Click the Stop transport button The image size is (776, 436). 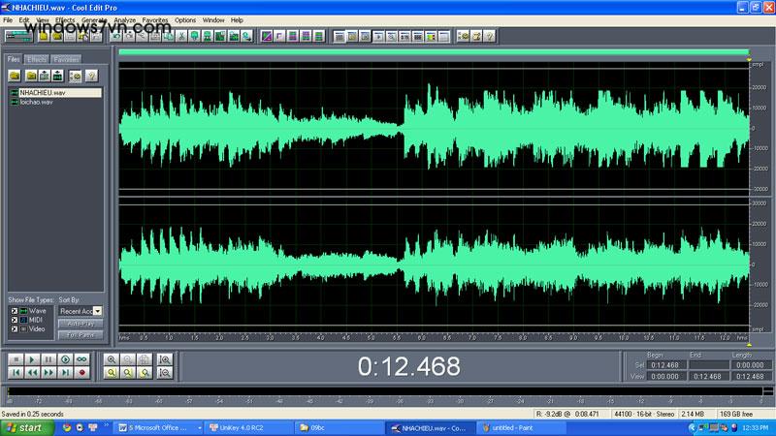point(16,359)
